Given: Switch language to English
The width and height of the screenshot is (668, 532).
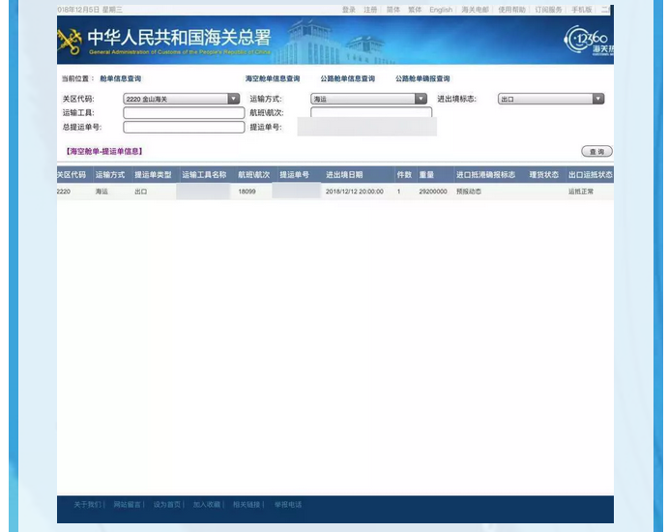Looking at the screenshot, I should [441, 10].
